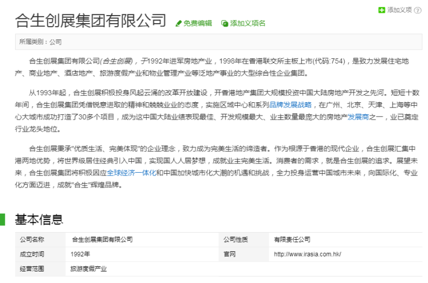Open the http://www.irasia.com.hk/ website link

click(307, 254)
